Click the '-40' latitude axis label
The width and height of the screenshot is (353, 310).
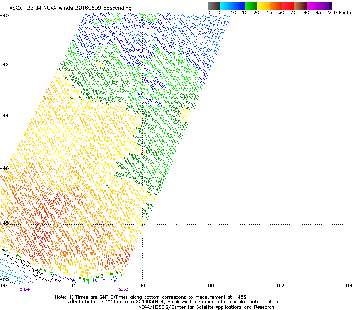tap(4, 16)
